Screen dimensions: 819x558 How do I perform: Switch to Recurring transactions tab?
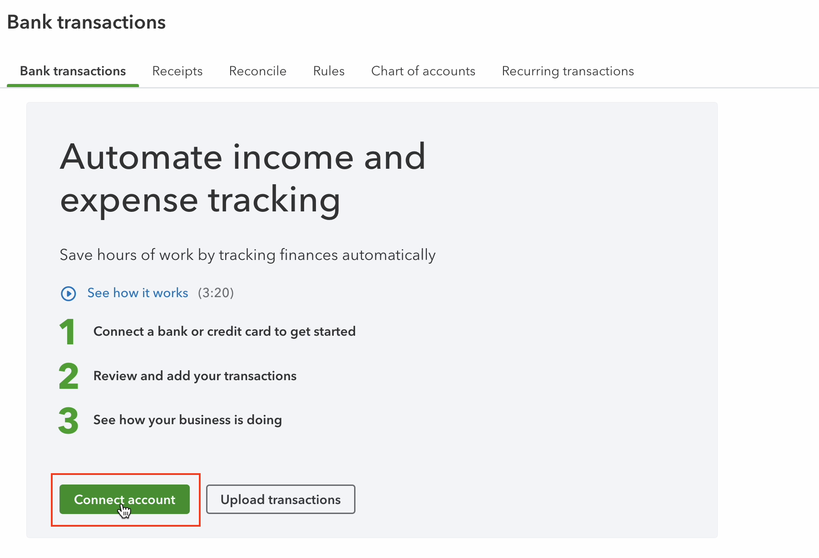pos(567,71)
